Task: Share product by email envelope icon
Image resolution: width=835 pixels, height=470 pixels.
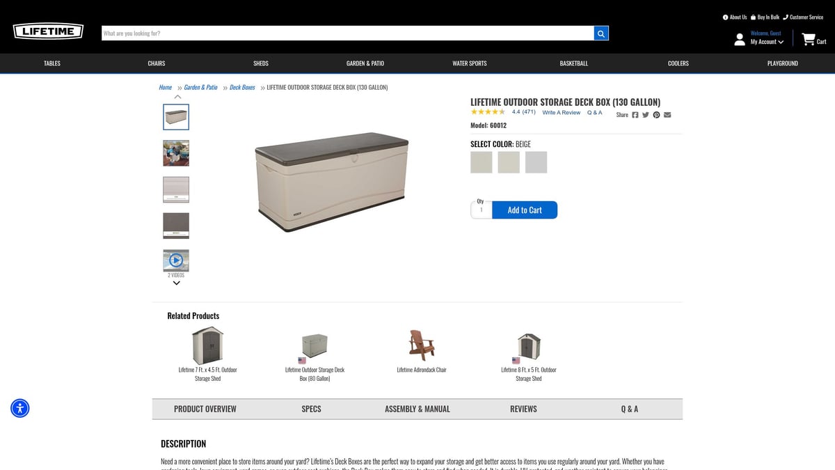Action: coord(667,115)
